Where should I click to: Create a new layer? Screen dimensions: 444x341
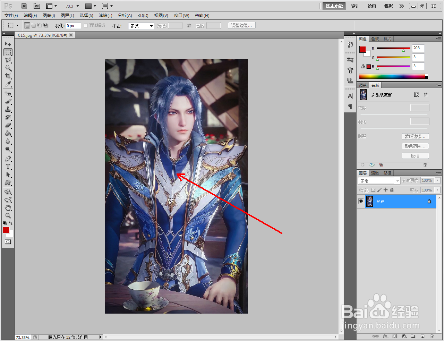pyautogui.click(x=422, y=336)
